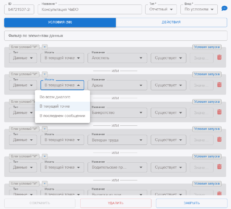Image resolution: width=231 pixels, height=209 pixels.
Task: Click 'Условия запуска' in the first block
Action: [x=207, y=47]
